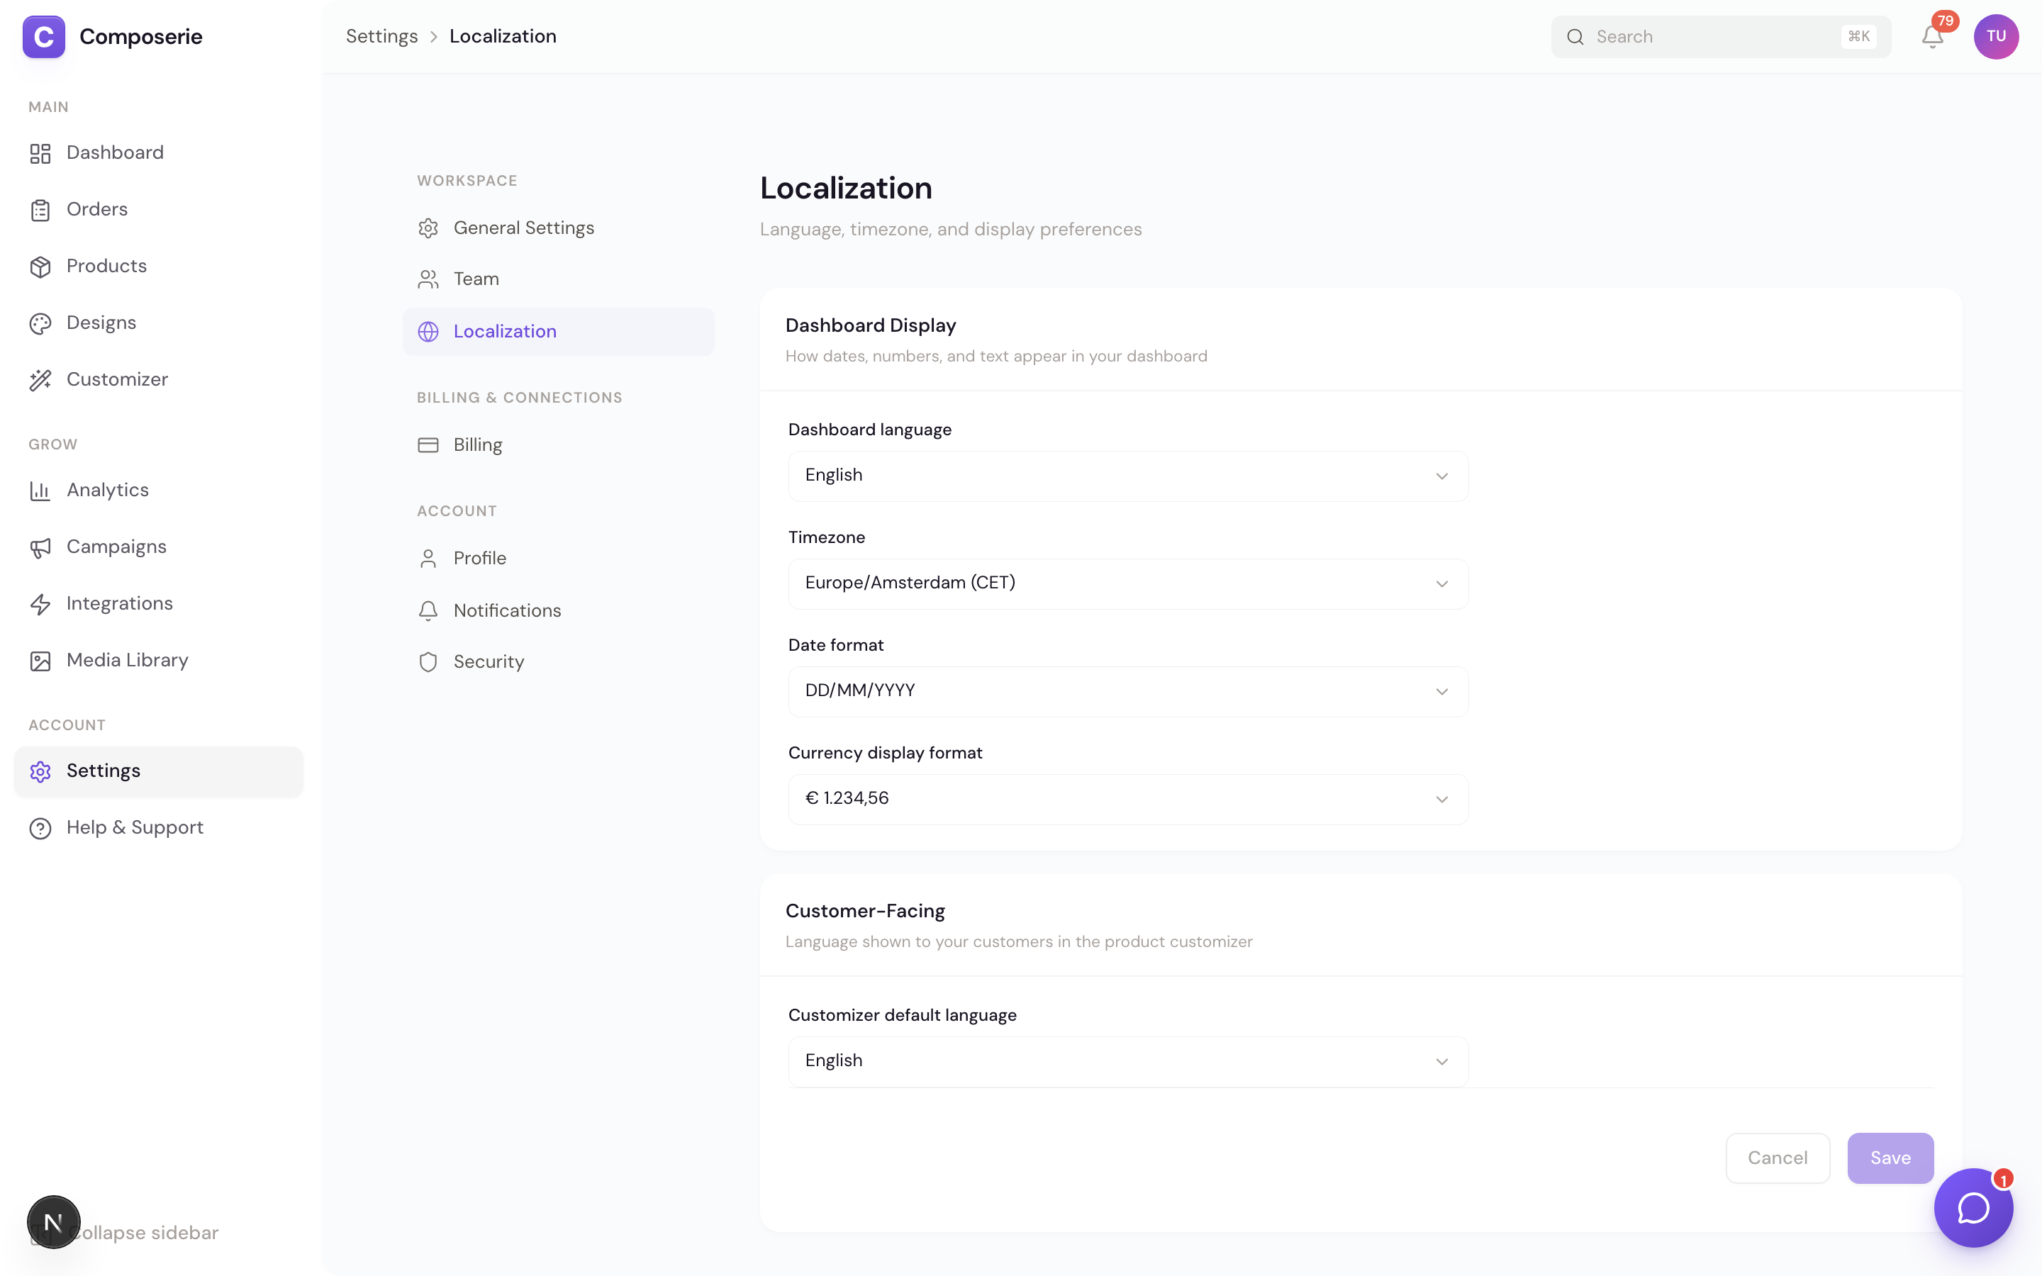This screenshot has height=1276, width=2042.
Task: Click the Designs palette icon
Action: tap(40, 323)
